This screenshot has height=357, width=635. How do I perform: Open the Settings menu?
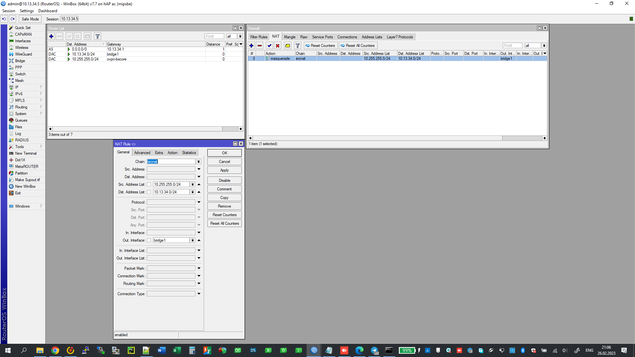pos(26,11)
